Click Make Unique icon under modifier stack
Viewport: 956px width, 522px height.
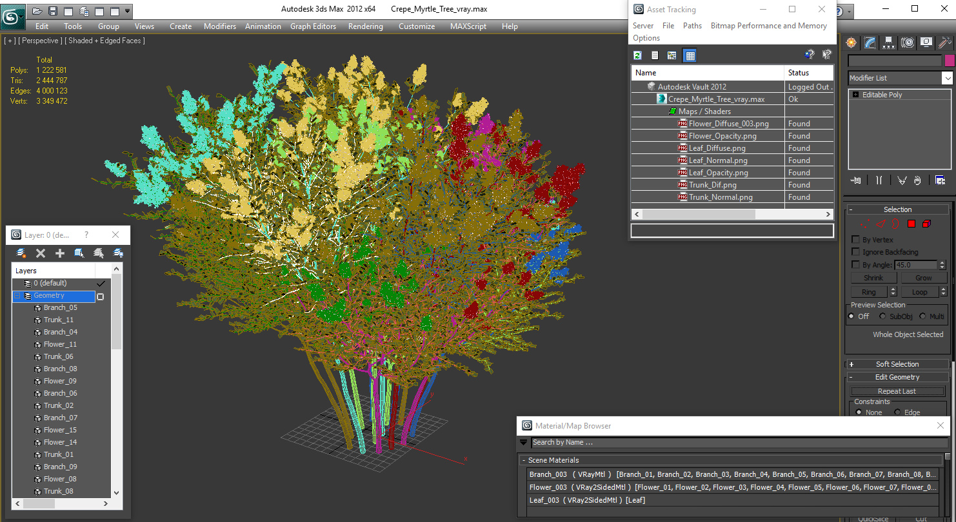(x=902, y=180)
